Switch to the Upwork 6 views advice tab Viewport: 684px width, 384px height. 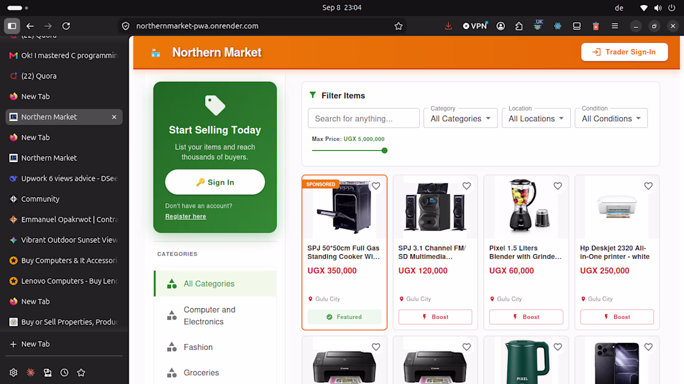[63, 178]
